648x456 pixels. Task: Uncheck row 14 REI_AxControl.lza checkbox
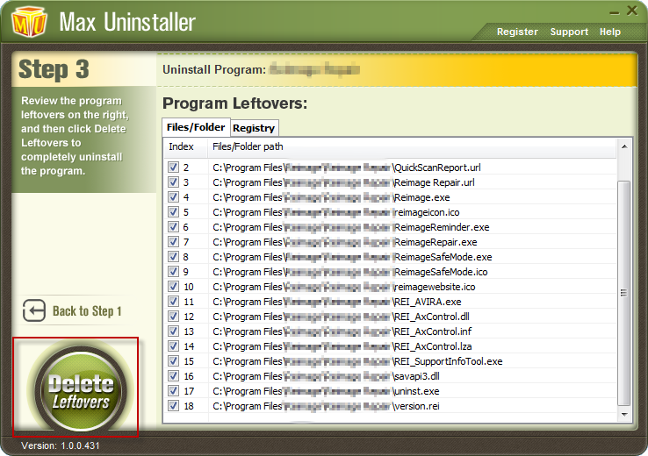click(174, 346)
